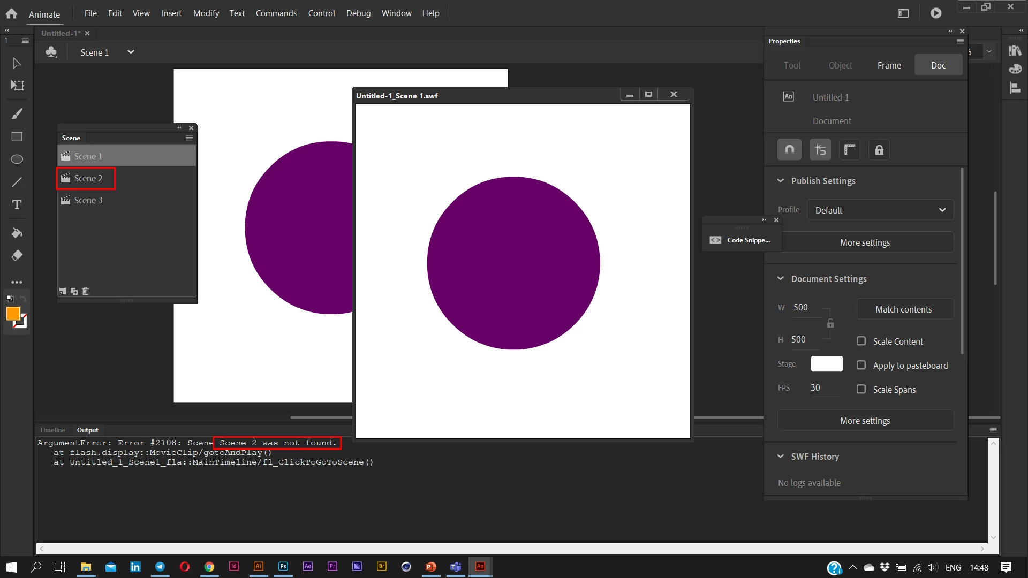
Task: Open the Scene 1 dropdown arrow
Action: click(131, 52)
